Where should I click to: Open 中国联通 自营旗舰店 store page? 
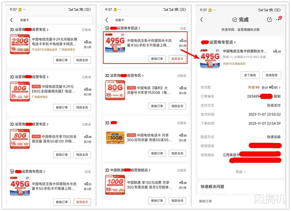pyautogui.click(x=128, y=170)
